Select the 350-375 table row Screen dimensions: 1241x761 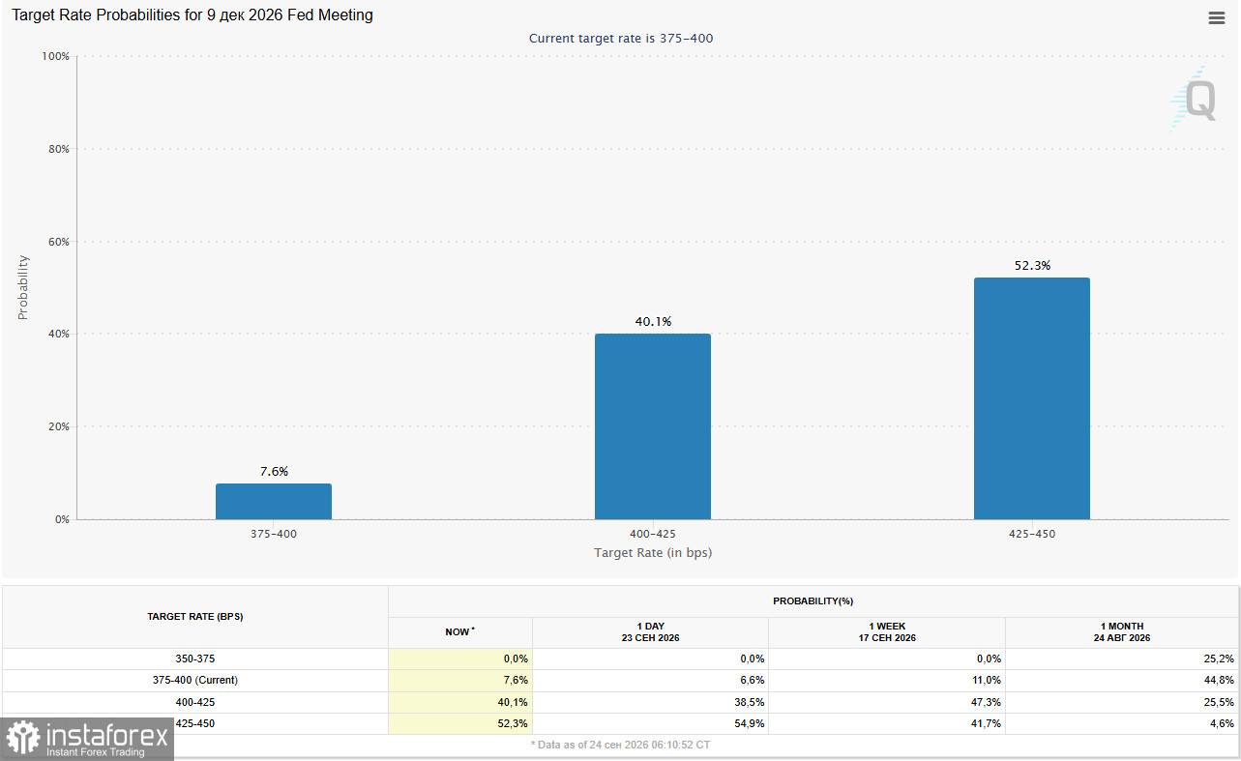[x=620, y=659]
